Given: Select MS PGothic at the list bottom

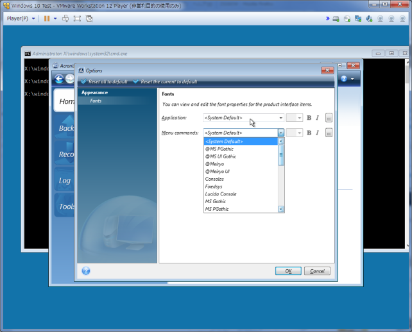Looking at the screenshot, I should (241, 209).
